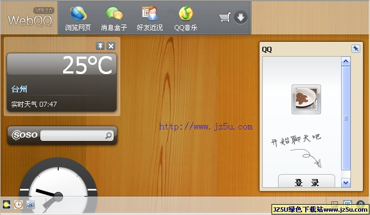Click the 登录 login button
Viewport: 370px width, 215px height.
pyautogui.click(x=306, y=181)
